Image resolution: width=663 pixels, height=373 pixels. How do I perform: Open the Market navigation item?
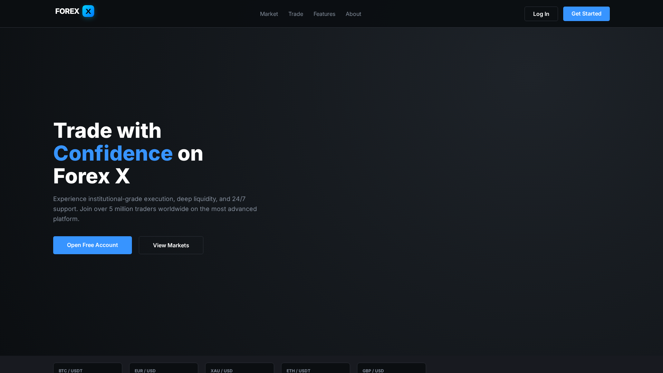click(269, 14)
